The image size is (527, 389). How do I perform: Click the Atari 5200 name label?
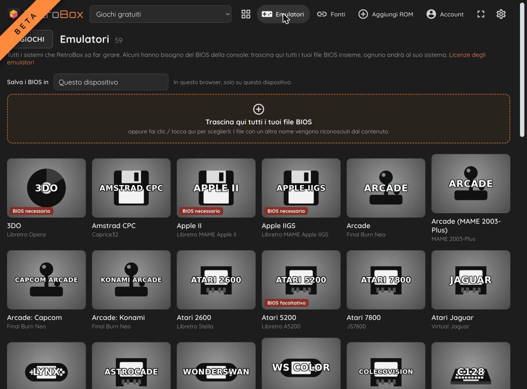click(279, 317)
